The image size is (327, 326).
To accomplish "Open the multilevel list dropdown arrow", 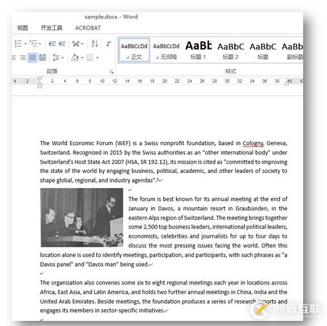I will coord(40,44).
